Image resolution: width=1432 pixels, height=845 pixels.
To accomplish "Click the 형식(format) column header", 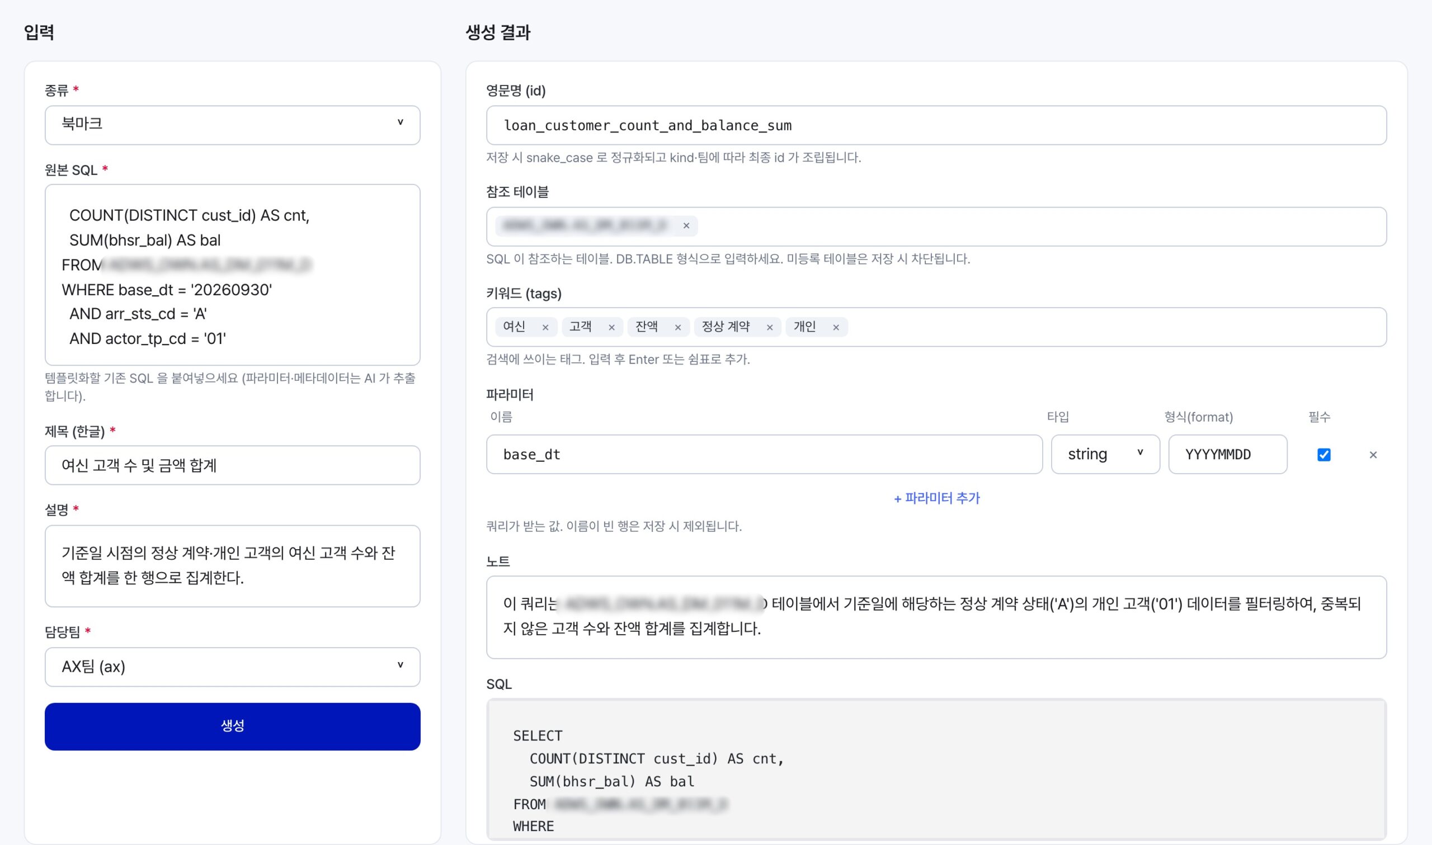I will [1198, 417].
